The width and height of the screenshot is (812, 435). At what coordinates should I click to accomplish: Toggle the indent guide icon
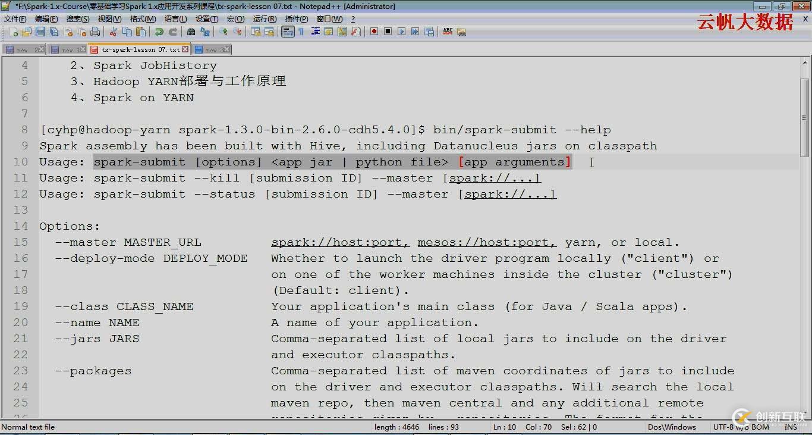[x=314, y=32]
